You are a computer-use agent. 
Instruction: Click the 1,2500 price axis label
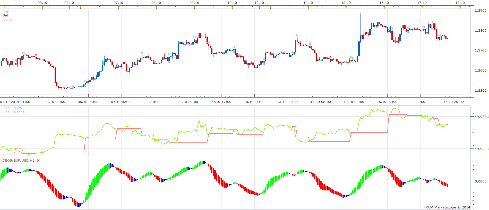click(481, 91)
